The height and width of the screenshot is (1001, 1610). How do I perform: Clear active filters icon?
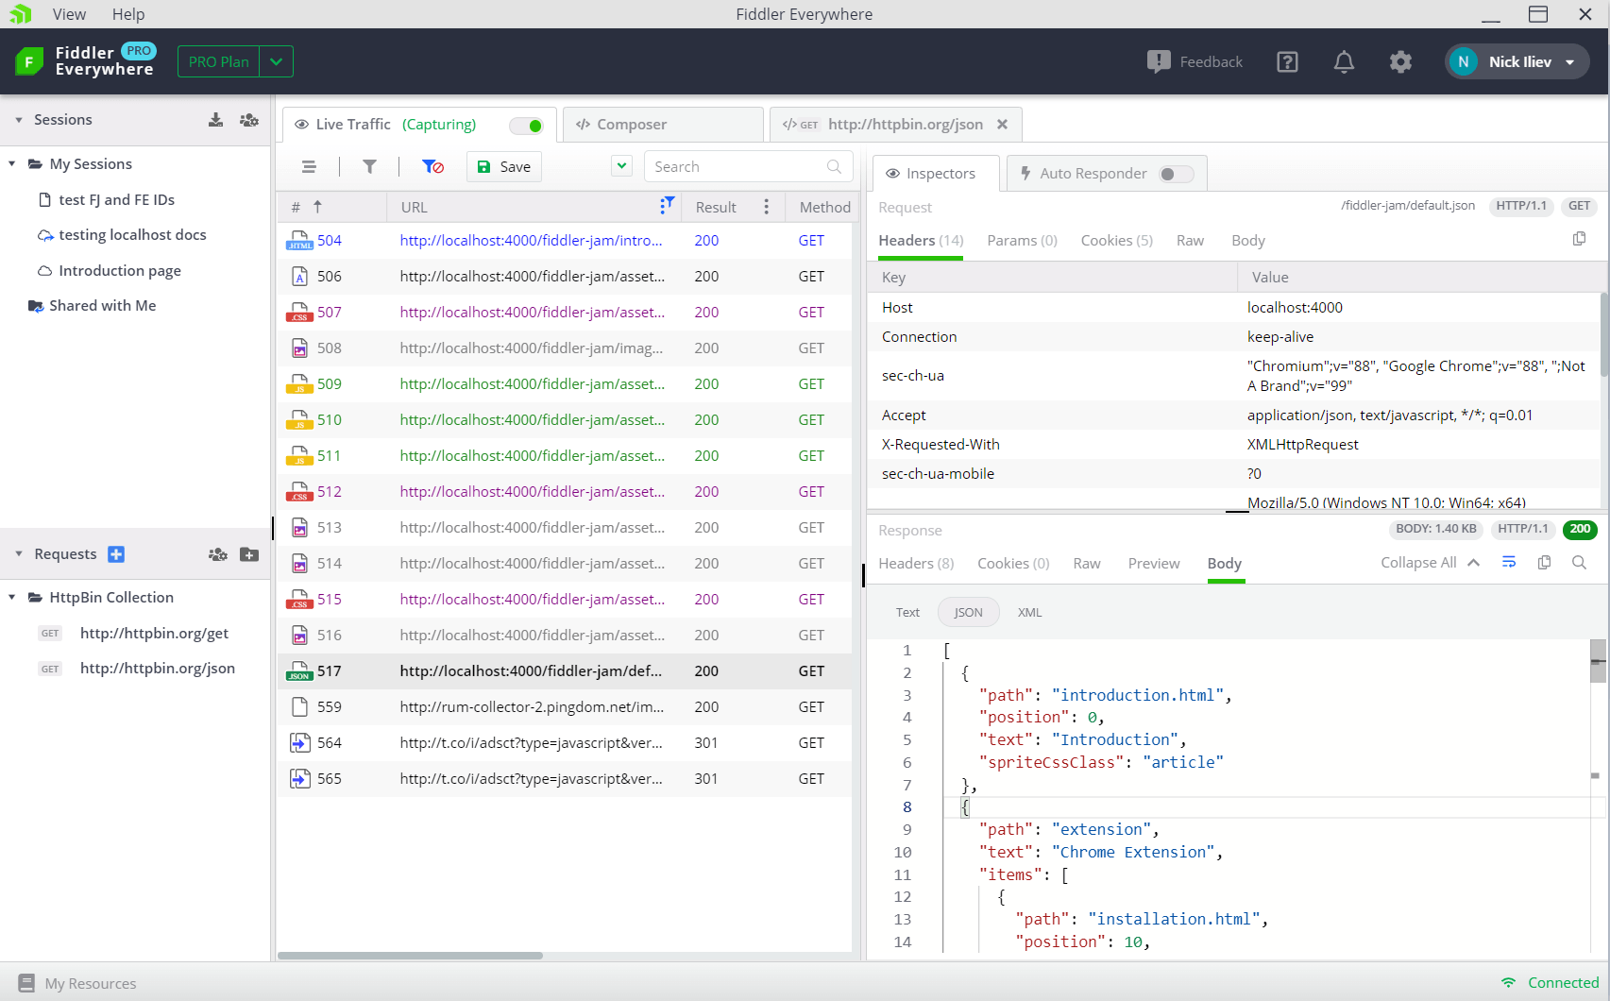(432, 167)
